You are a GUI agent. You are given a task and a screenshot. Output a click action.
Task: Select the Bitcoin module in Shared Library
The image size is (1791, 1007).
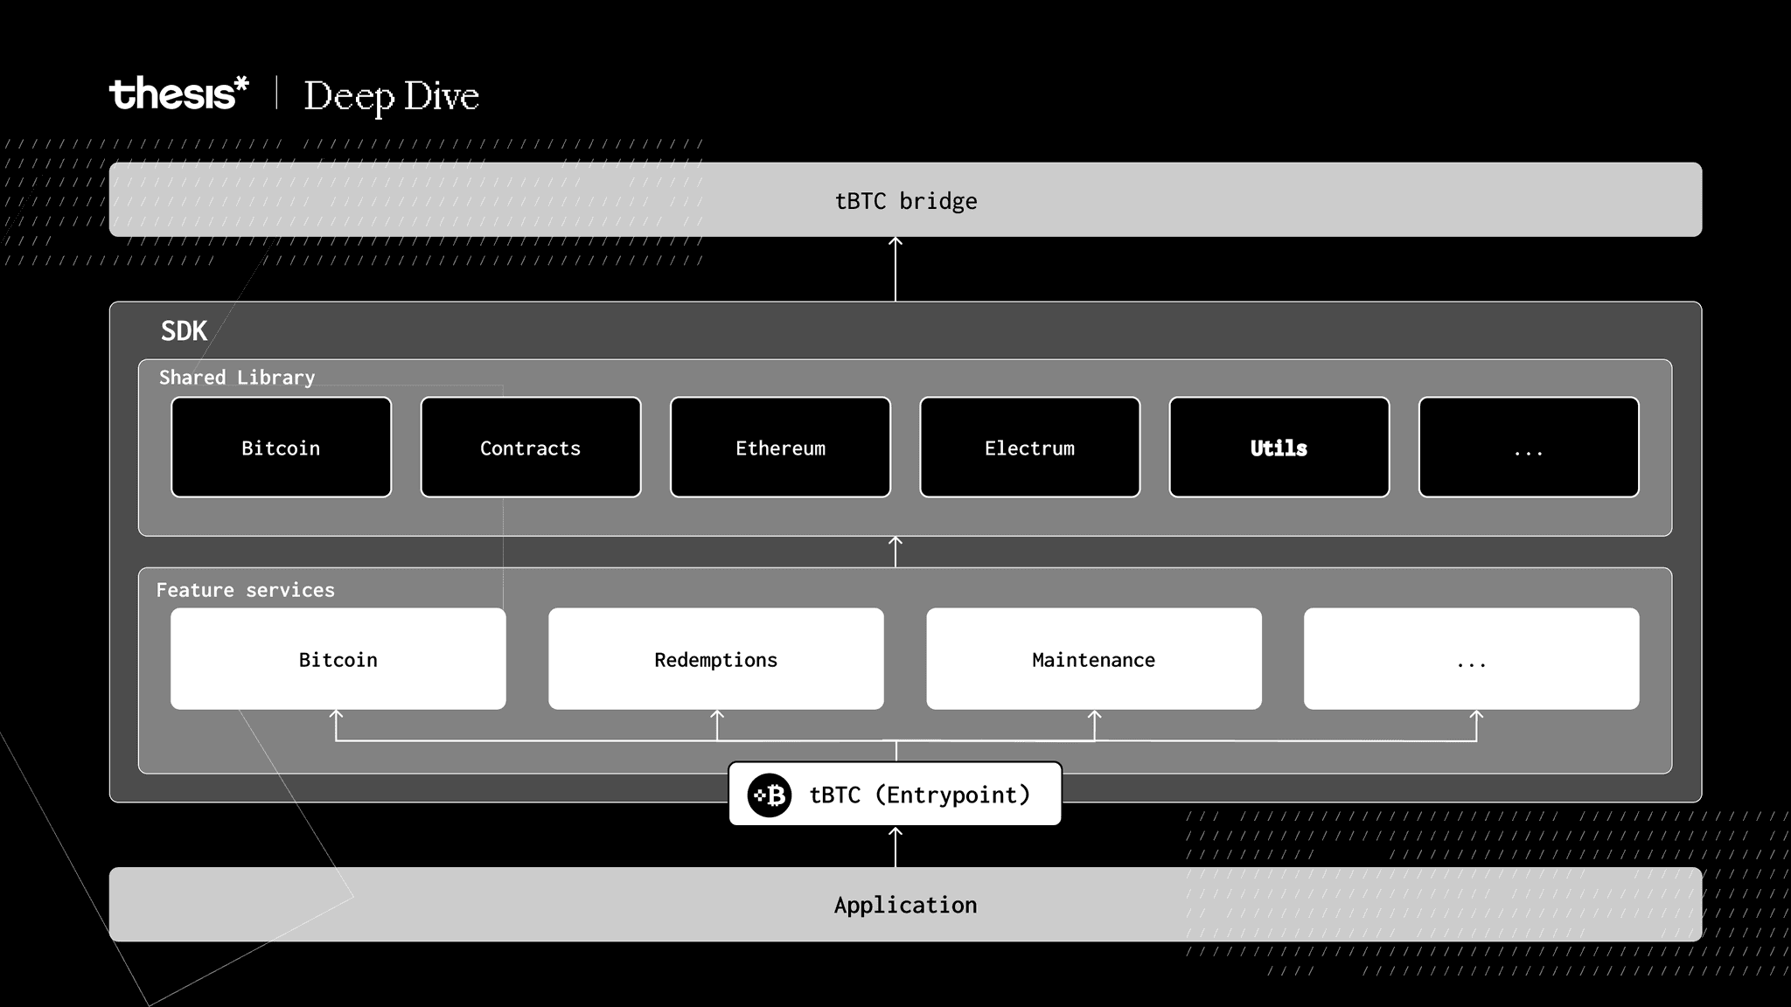(281, 447)
